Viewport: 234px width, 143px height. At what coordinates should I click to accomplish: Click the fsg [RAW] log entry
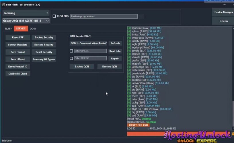141,112
